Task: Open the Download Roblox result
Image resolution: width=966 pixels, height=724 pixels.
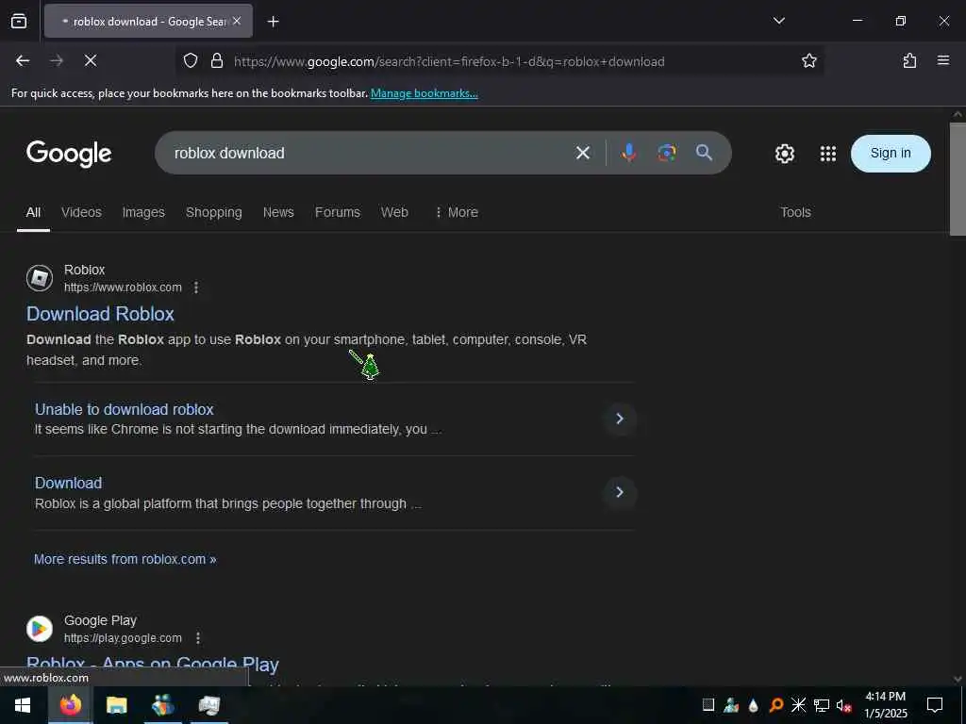Action: pyautogui.click(x=100, y=314)
